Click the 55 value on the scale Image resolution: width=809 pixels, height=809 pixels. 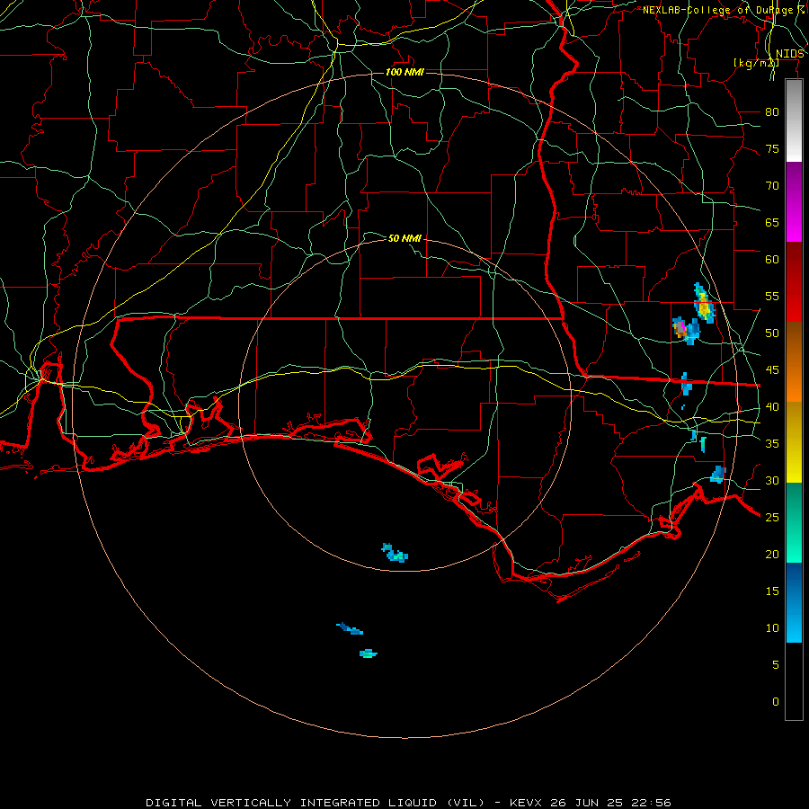772,296
